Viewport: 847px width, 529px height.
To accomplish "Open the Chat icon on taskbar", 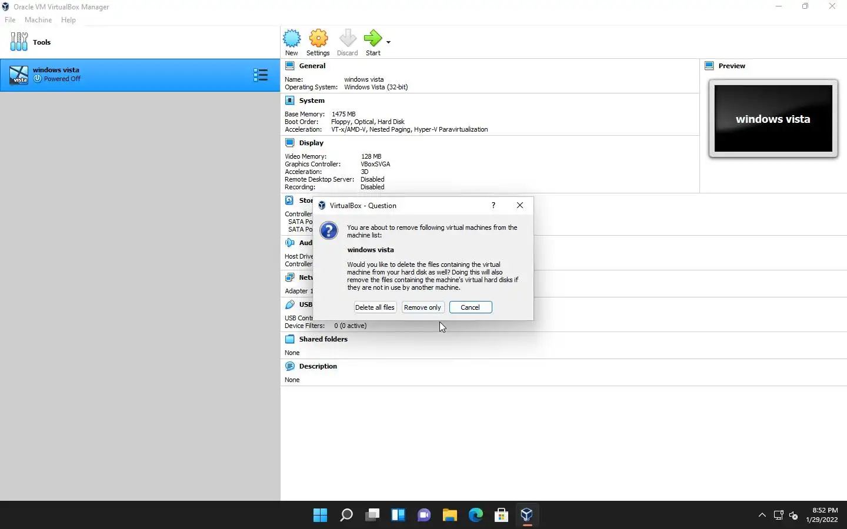I will coord(424,515).
